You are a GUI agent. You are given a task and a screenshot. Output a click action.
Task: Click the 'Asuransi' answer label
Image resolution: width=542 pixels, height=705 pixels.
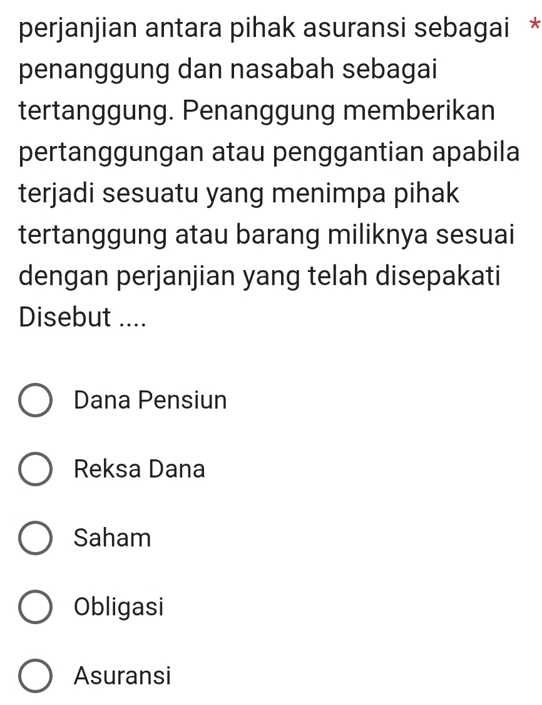coord(122,676)
